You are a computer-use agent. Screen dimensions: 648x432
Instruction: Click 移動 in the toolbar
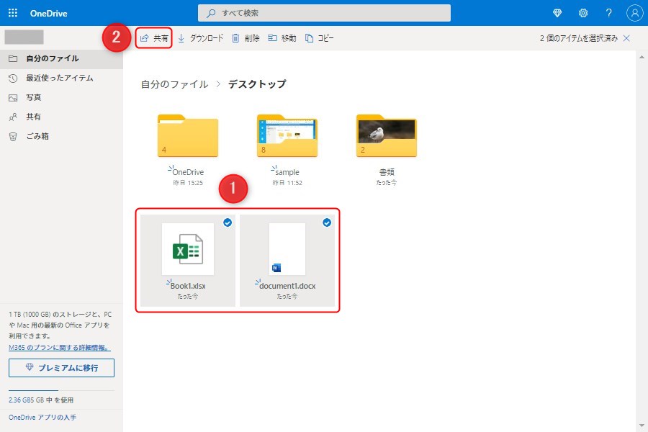click(x=282, y=38)
